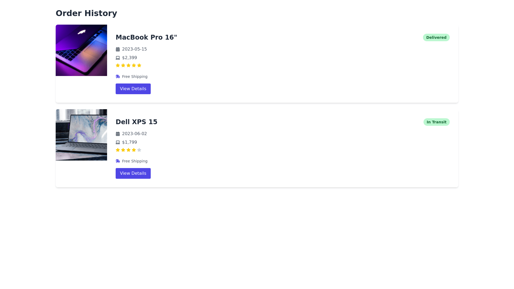This screenshot has height=289, width=514.
Task: Click the gray fifth star on the Dell rating
Action: (x=139, y=150)
